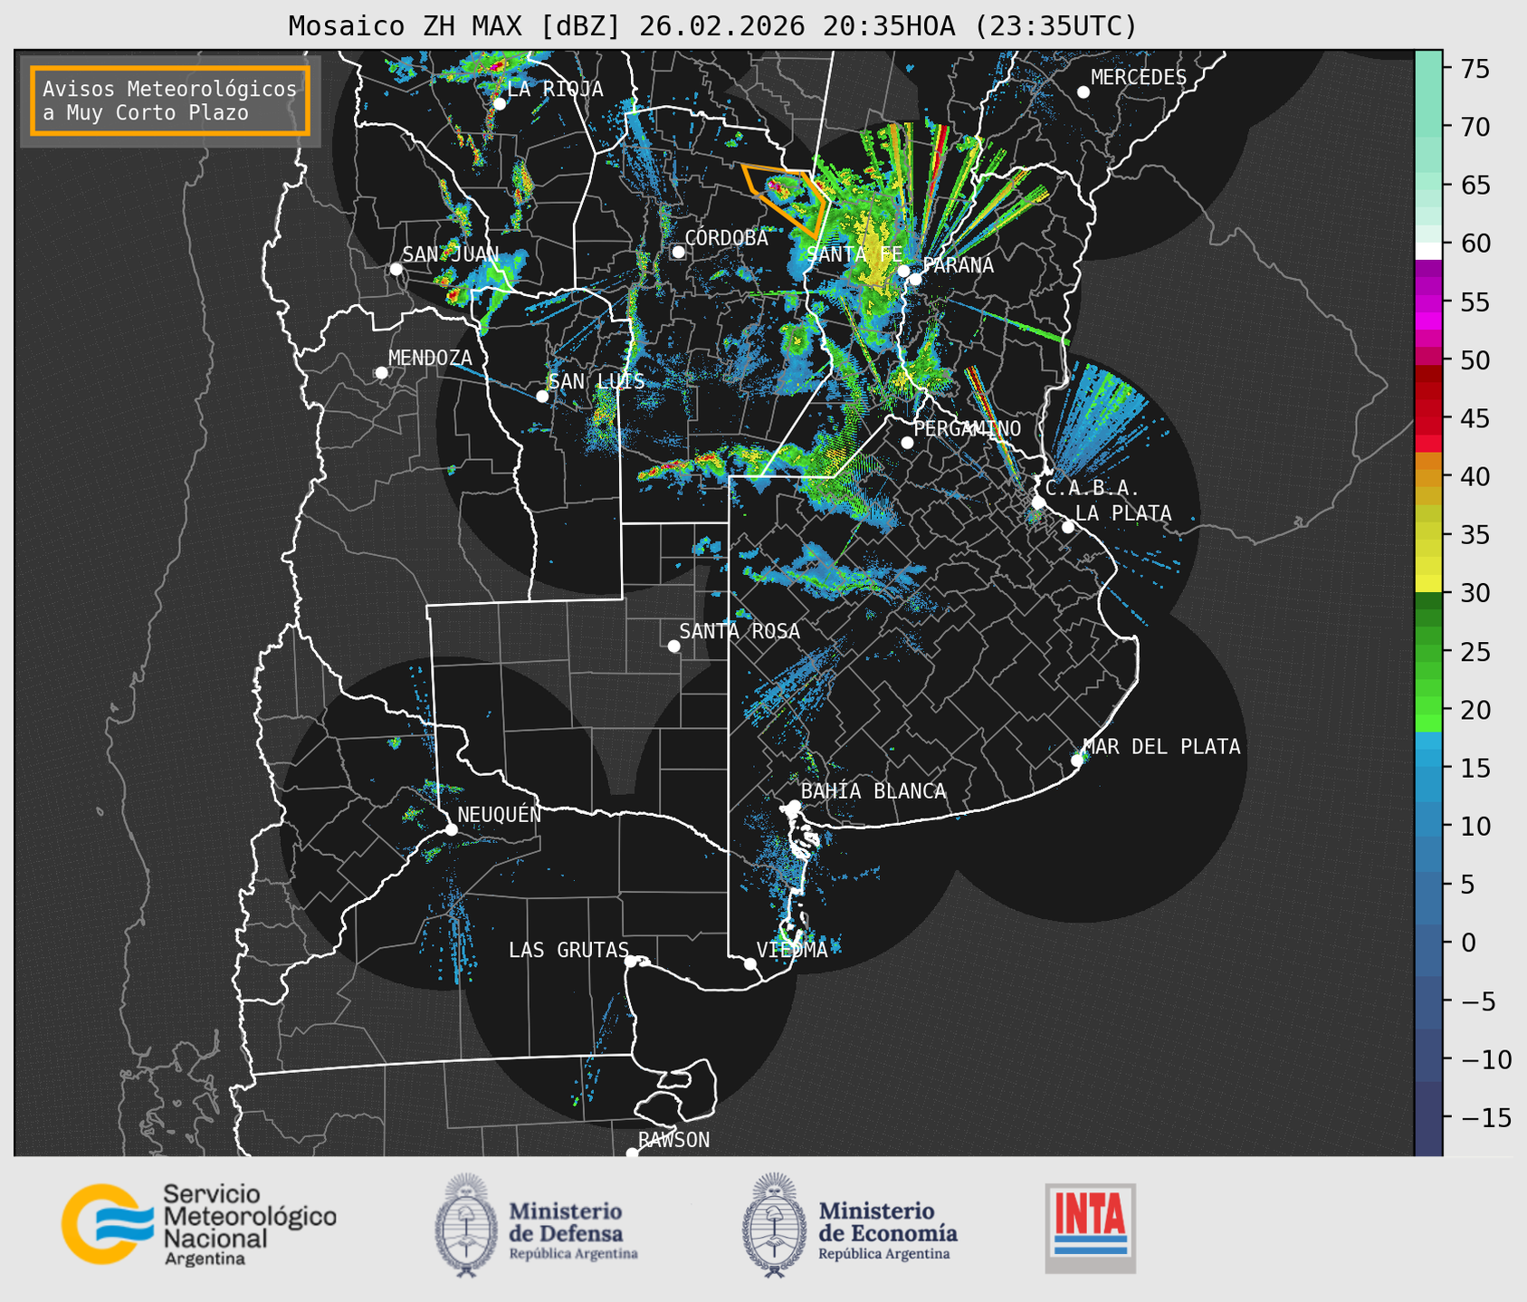The width and height of the screenshot is (1527, 1302).
Task: Click the RAWSON city label
Action: [x=673, y=1140]
